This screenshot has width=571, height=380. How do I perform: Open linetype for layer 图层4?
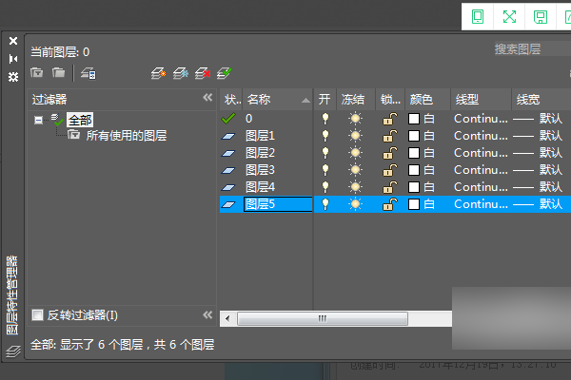[481, 187]
